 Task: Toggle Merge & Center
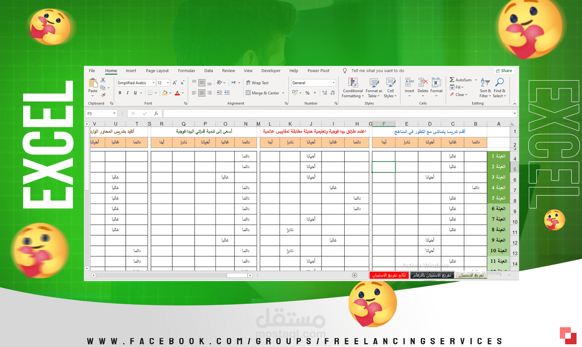262,93
